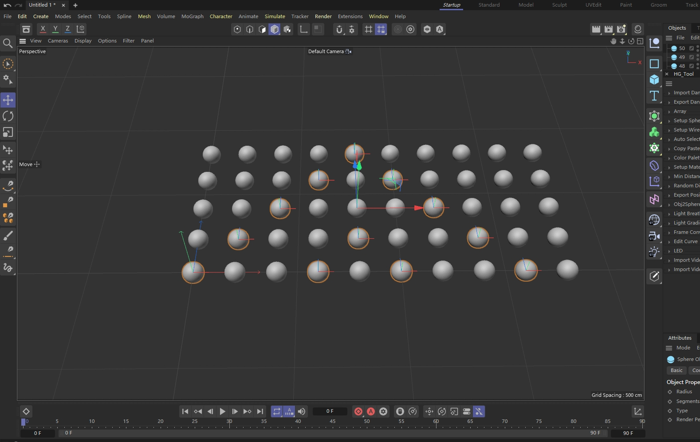Toggle X axis lock

pyautogui.click(x=43, y=29)
